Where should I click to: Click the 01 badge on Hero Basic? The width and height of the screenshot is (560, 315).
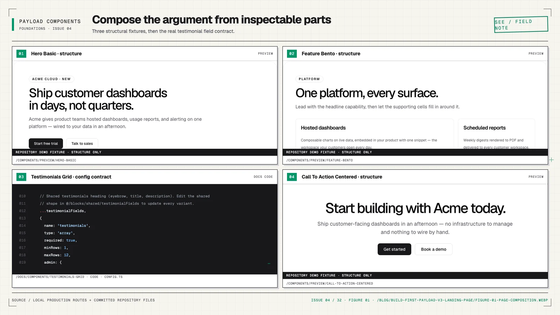pos(21,54)
